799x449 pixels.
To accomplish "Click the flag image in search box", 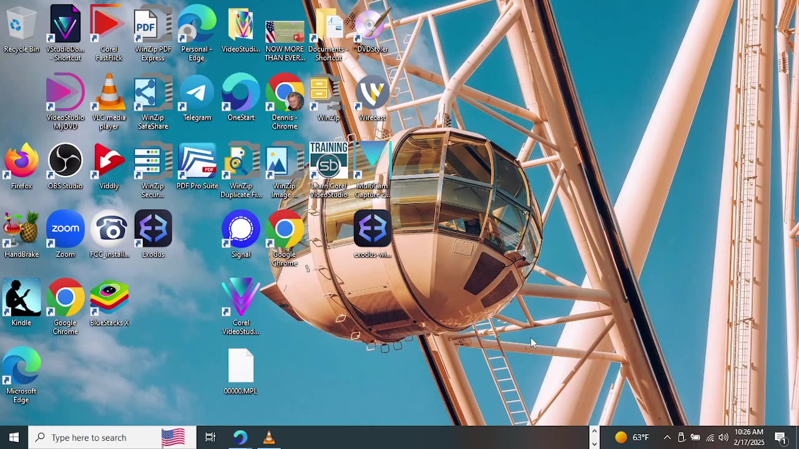I will (x=173, y=437).
